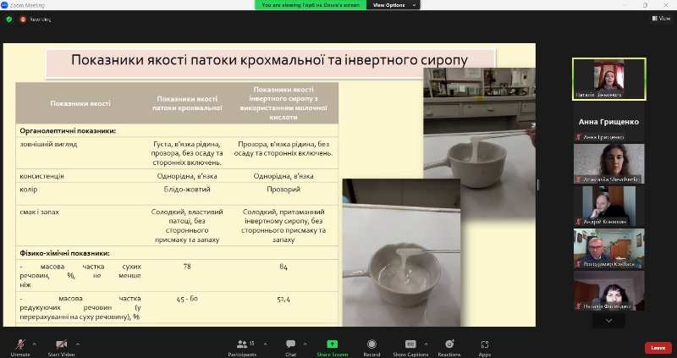This screenshot has width=677, height=358.
Task: Select Anastasiia Shevchenko video tile
Action: pos(608,163)
